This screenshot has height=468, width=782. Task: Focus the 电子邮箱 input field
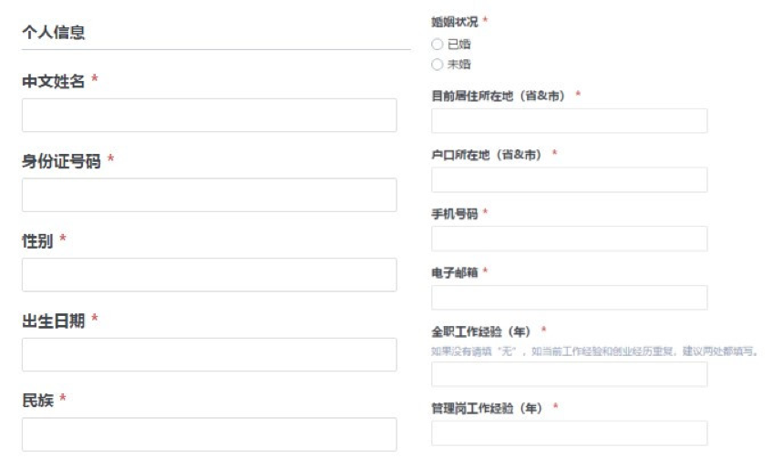point(569,298)
